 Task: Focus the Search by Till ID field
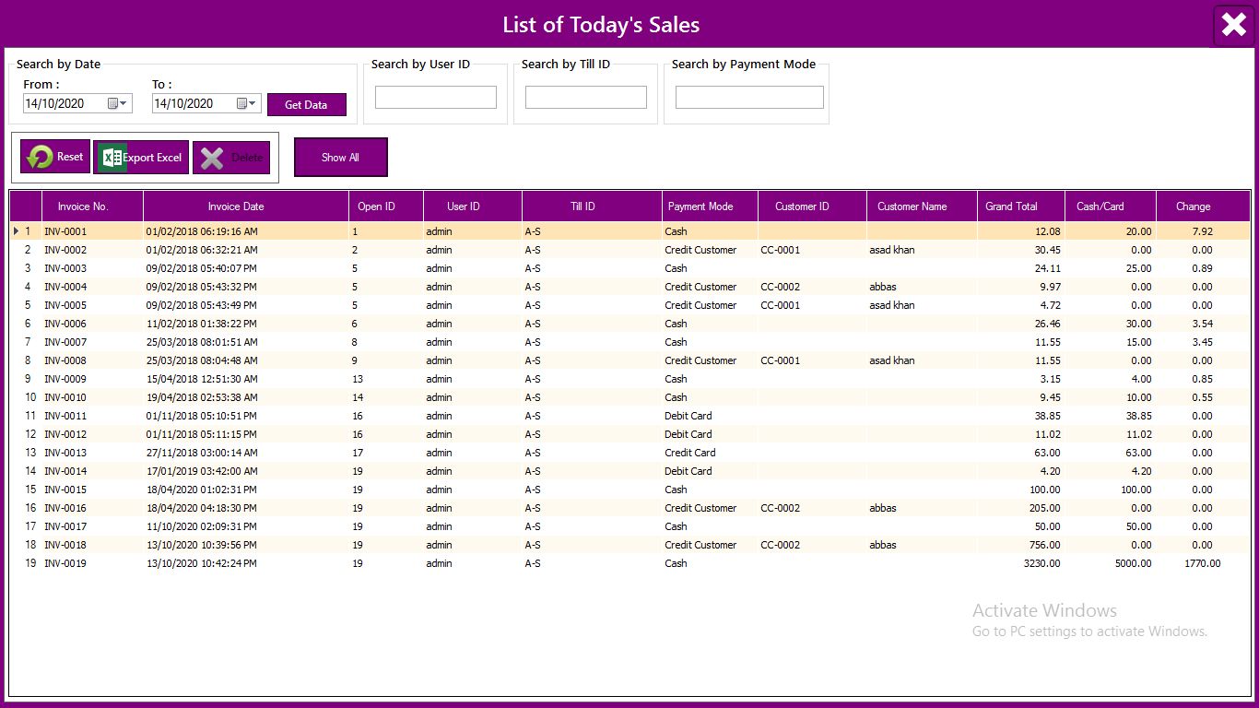coord(585,98)
